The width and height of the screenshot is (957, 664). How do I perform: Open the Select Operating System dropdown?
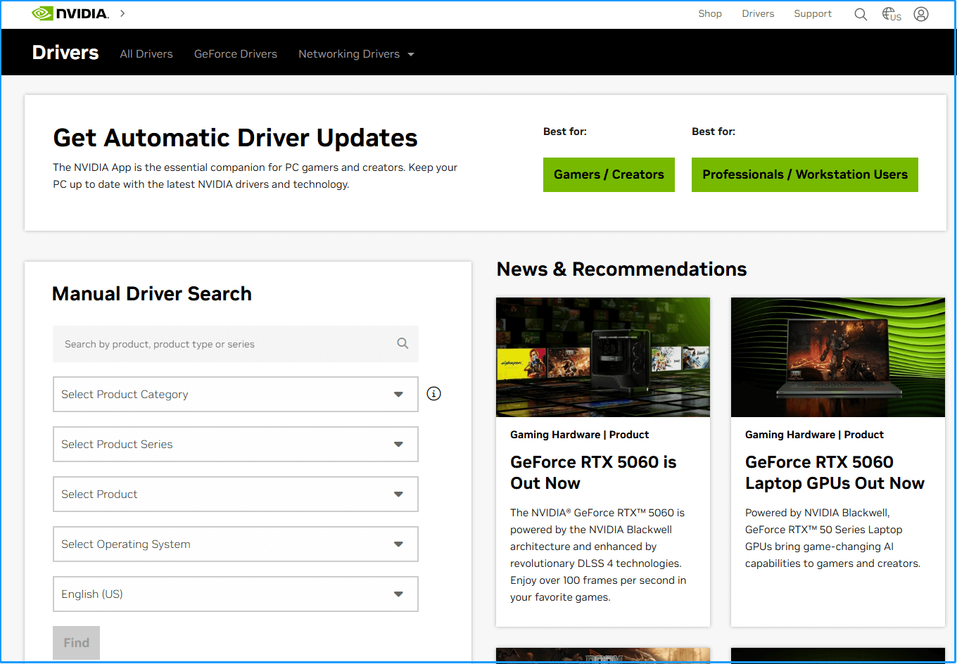click(x=236, y=544)
